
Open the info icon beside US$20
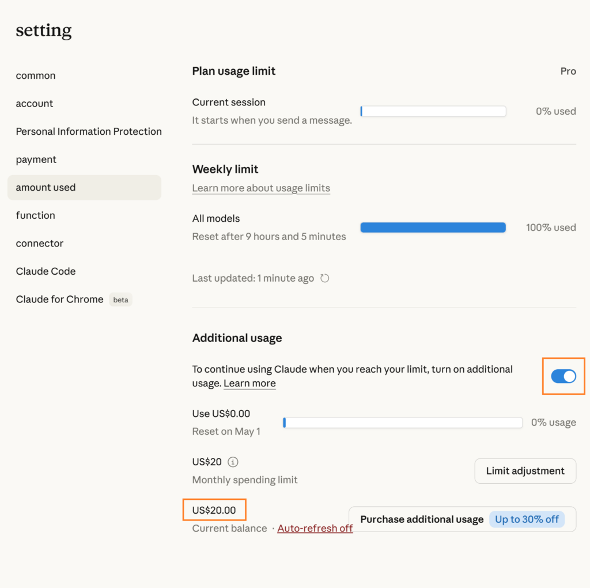pos(233,462)
